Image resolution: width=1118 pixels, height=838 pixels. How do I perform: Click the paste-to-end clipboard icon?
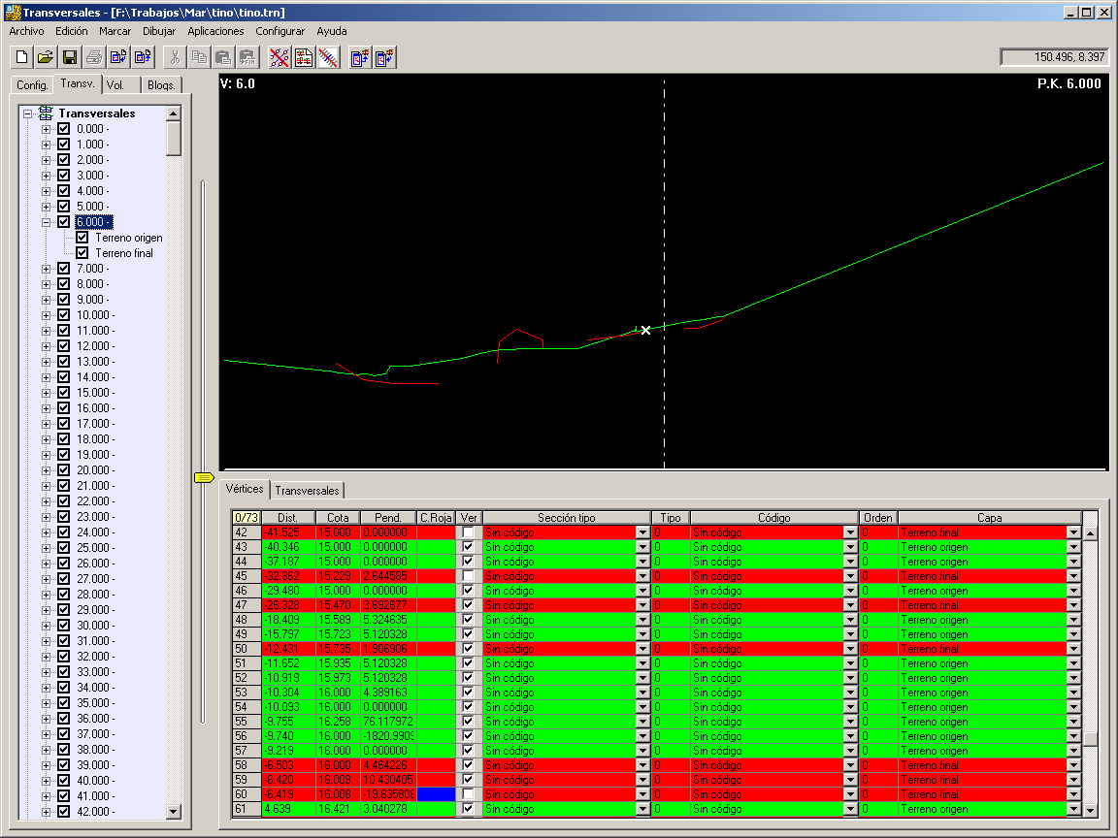tap(247, 58)
